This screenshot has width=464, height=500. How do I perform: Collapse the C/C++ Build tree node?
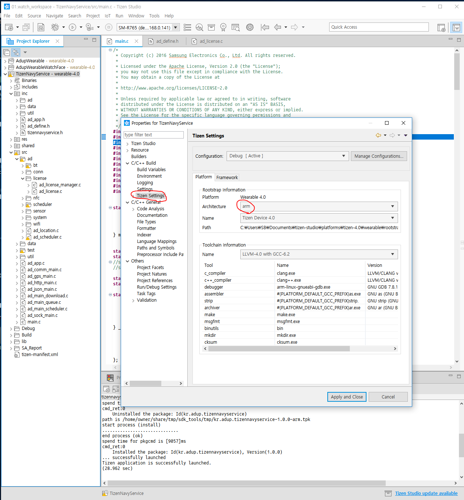click(128, 163)
